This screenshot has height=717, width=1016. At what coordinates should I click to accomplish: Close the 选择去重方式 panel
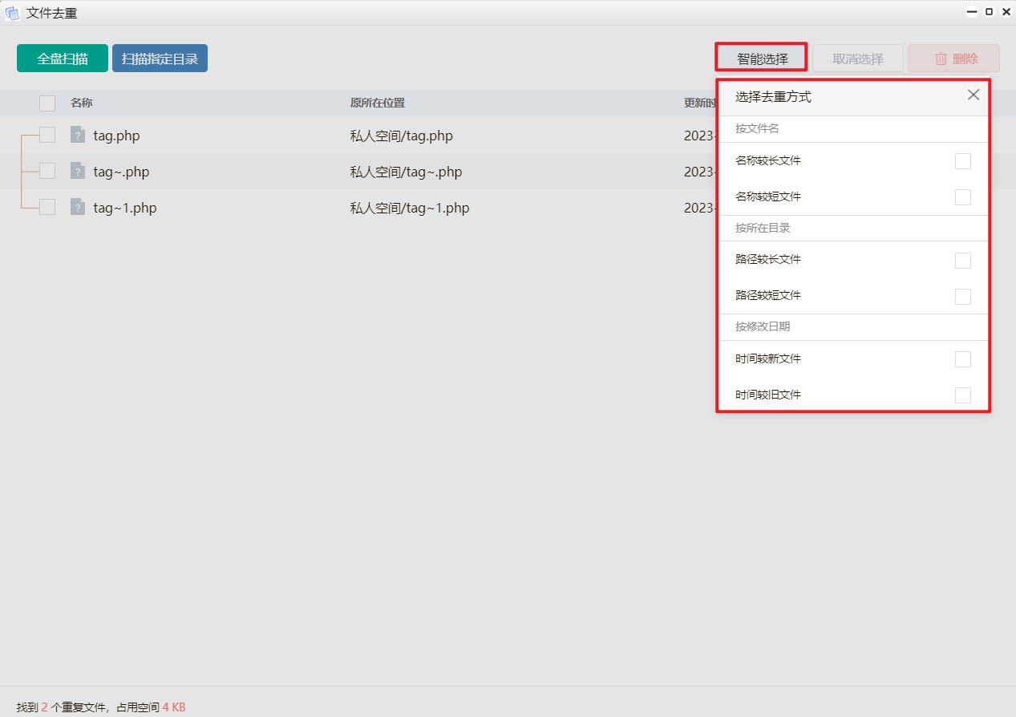click(973, 95)
